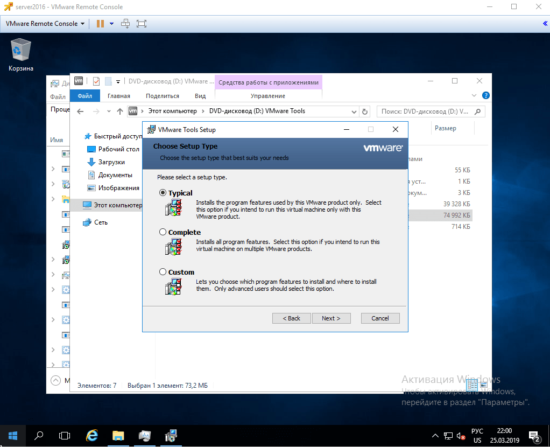
Task: Click the Send Ctrl+Alt+Del icon
Action: point(125,24)
